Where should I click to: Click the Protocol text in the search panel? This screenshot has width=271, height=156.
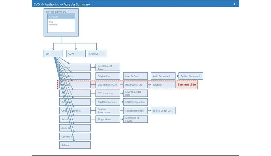tap(53, 25)
